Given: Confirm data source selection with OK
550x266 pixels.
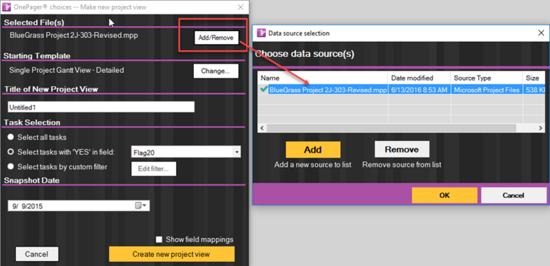Looking at the screenshot, I should [x=444, y=195].
